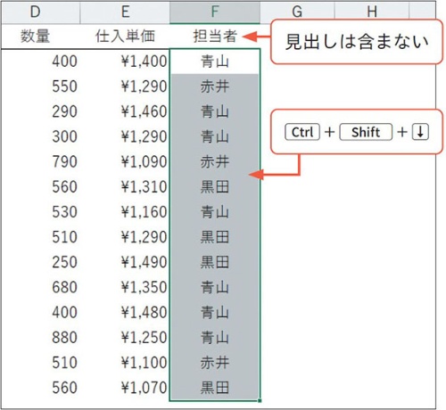Select column G header
This screenshot has height=410, width=446.
(297, 12)
